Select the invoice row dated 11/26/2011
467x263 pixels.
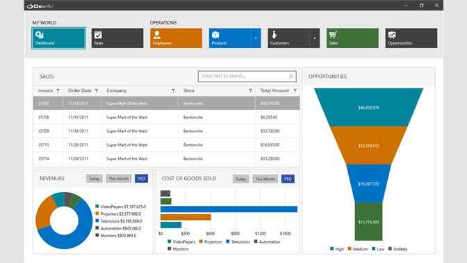167,145
